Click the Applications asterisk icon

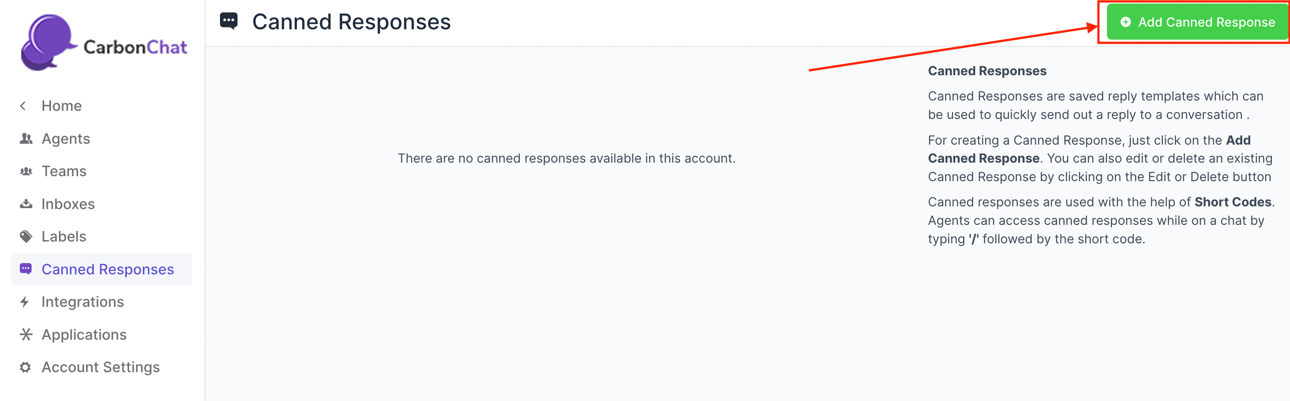[x=26, y=334]
